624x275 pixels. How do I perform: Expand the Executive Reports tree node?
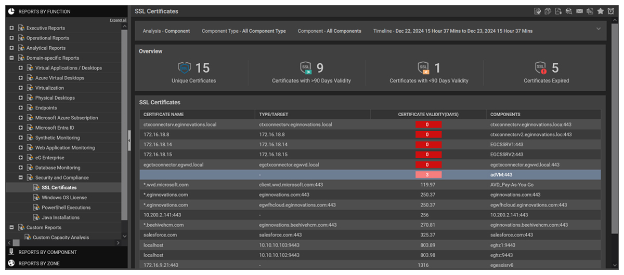[12, 28]
